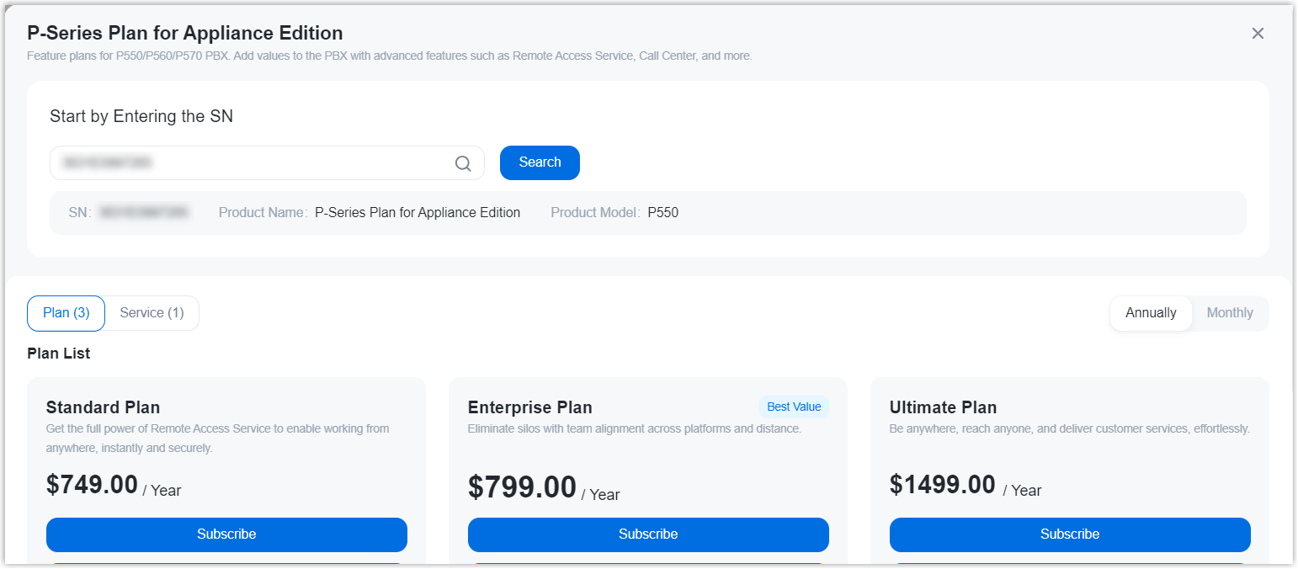
Task: Click the Best Value badge
Action: [794, 407]
